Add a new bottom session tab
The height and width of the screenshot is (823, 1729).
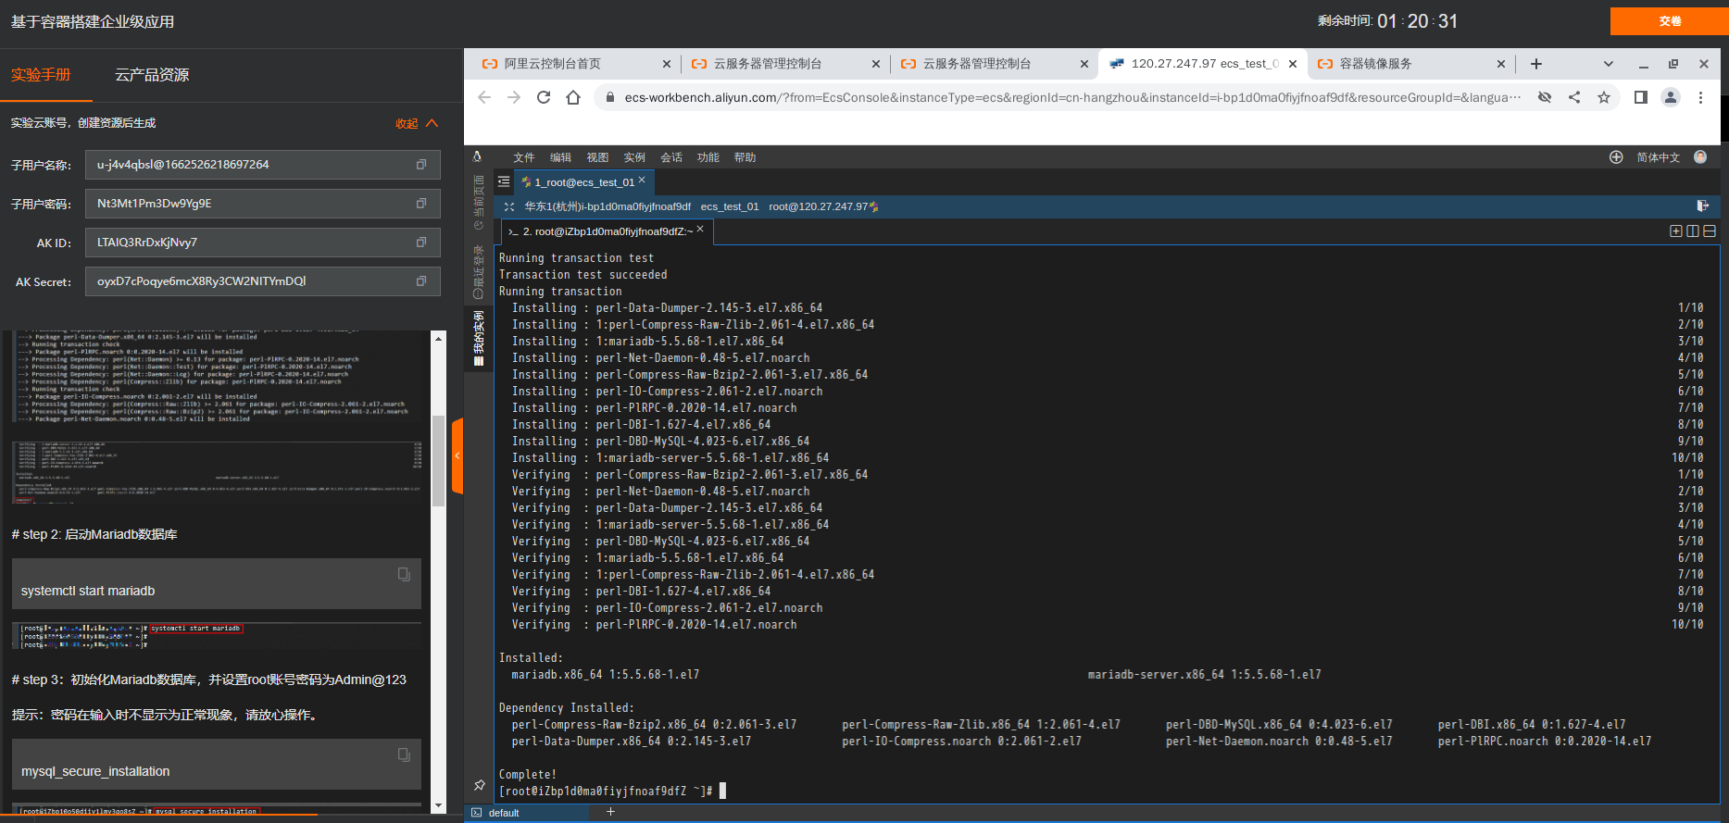pyautogui.click(x=610, y=812)
